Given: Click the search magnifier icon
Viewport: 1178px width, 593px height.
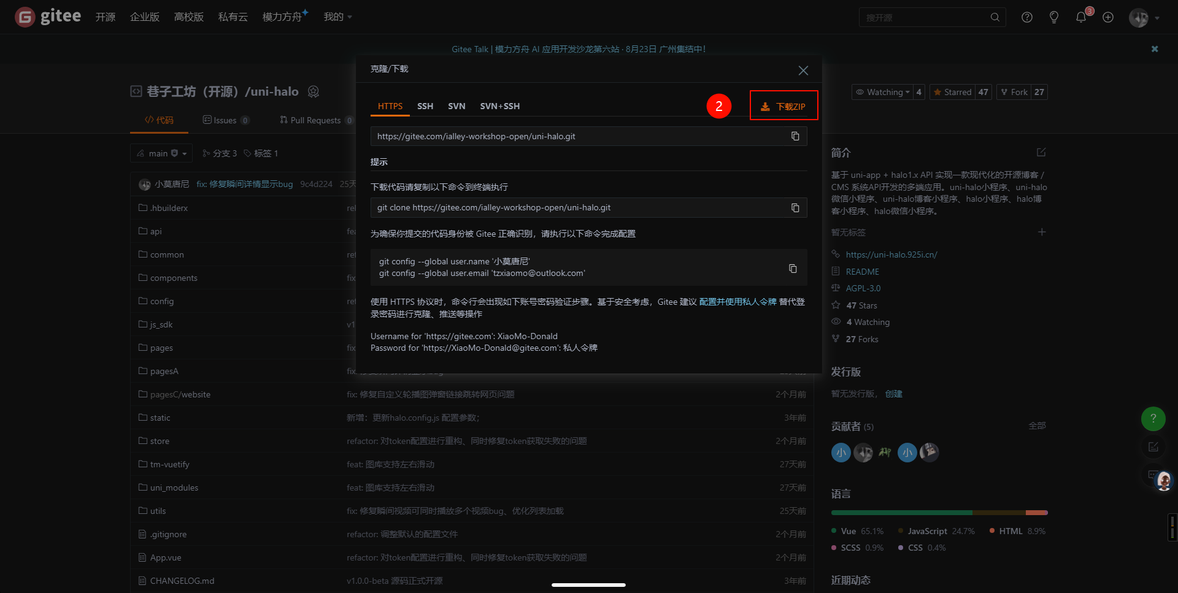Looking at the screenshot, I should 995,17.
